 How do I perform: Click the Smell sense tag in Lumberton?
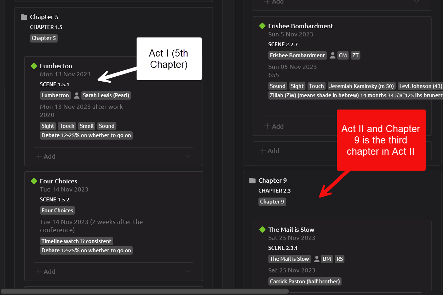(87, 126)
